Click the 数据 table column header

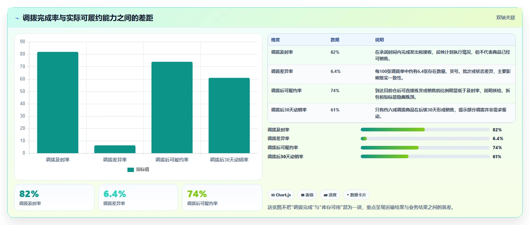pyautogui.click(x=335, y=40)
